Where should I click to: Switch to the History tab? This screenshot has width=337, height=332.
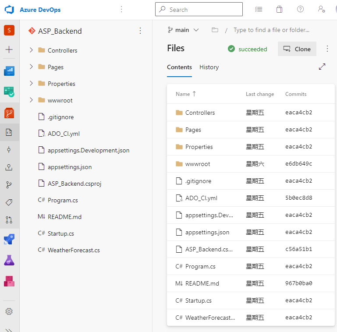pyautogui.click(x=209, y=67)
